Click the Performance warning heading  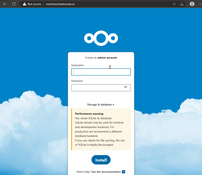pos(89,114)
